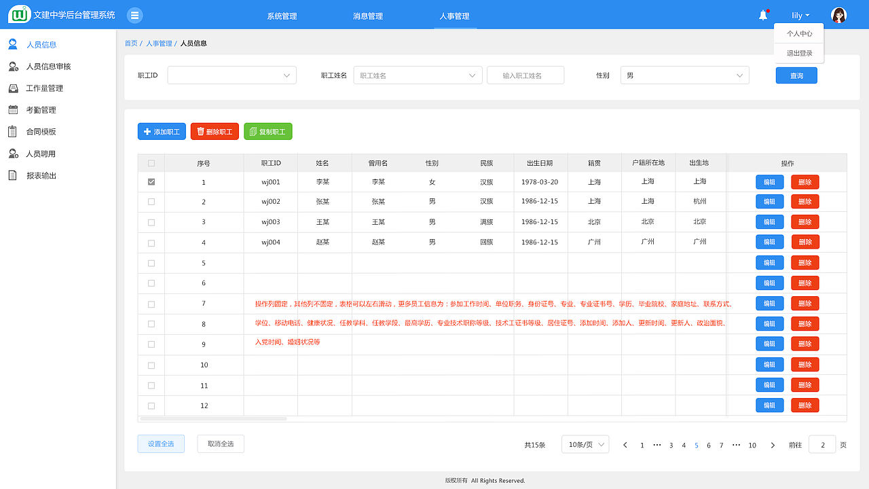Viewport: 869px width, 489px height.
Task: Click the 操作 column header
Action: [788, 163]
